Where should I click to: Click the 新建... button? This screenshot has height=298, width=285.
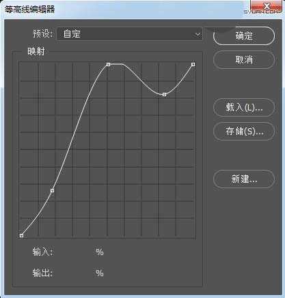point(244,179)
